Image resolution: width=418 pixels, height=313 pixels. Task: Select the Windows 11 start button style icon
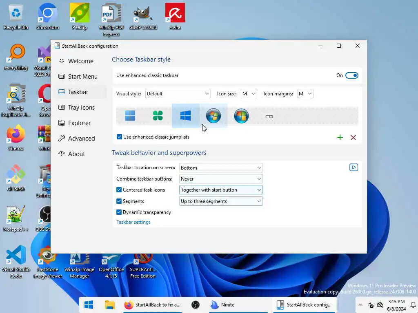(x=130, y=116)
